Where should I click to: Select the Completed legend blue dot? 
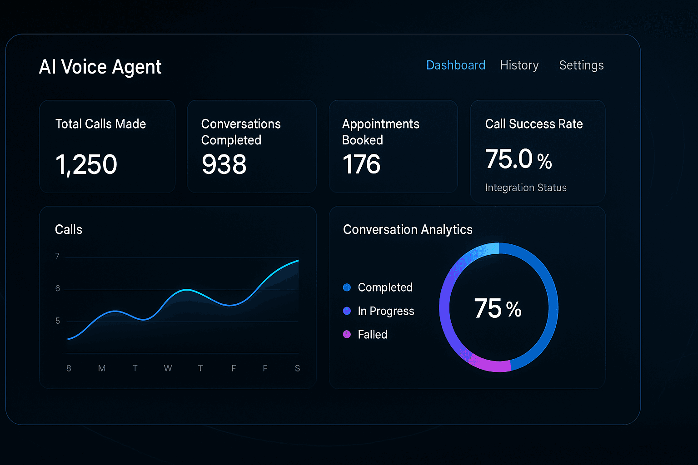347,287
